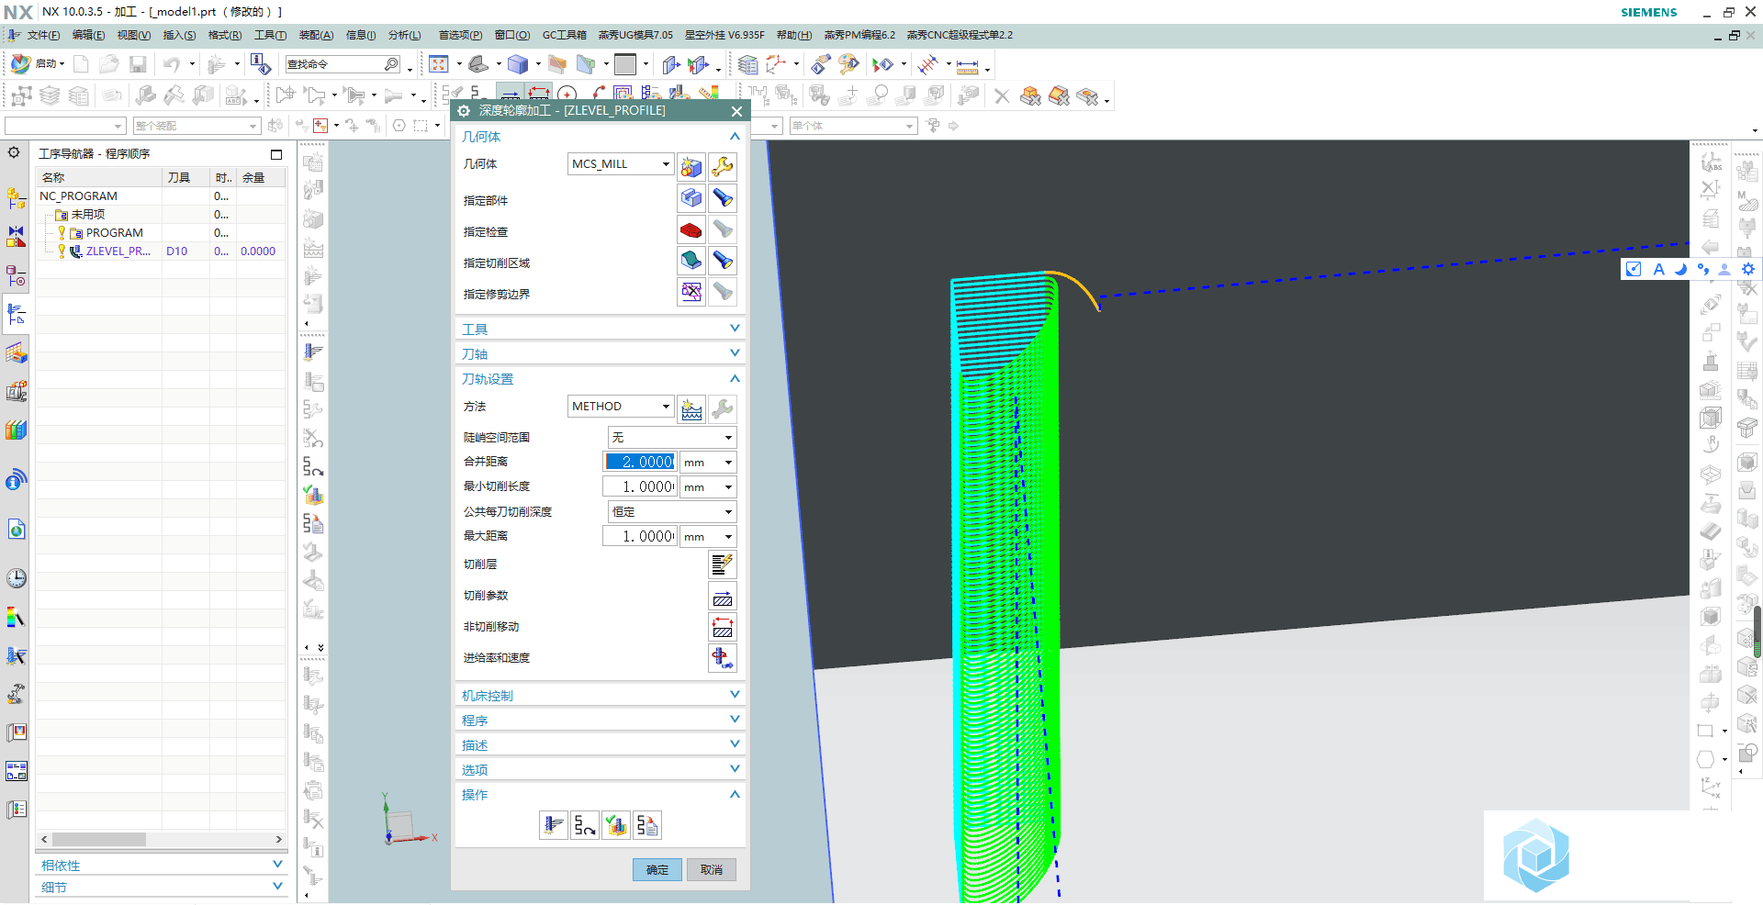The width and height of the screenshot is (1763, 905).
Task: Open the 文件(F) menu
Action: pyautogui.click(x=43, y=35)
